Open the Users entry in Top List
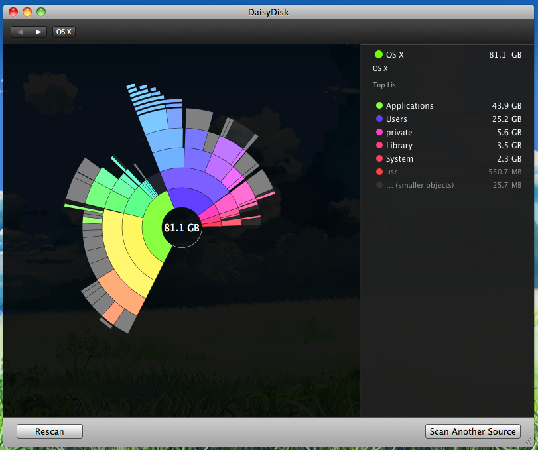Viewport: 538px width, 450px height. tap(448, 119)
